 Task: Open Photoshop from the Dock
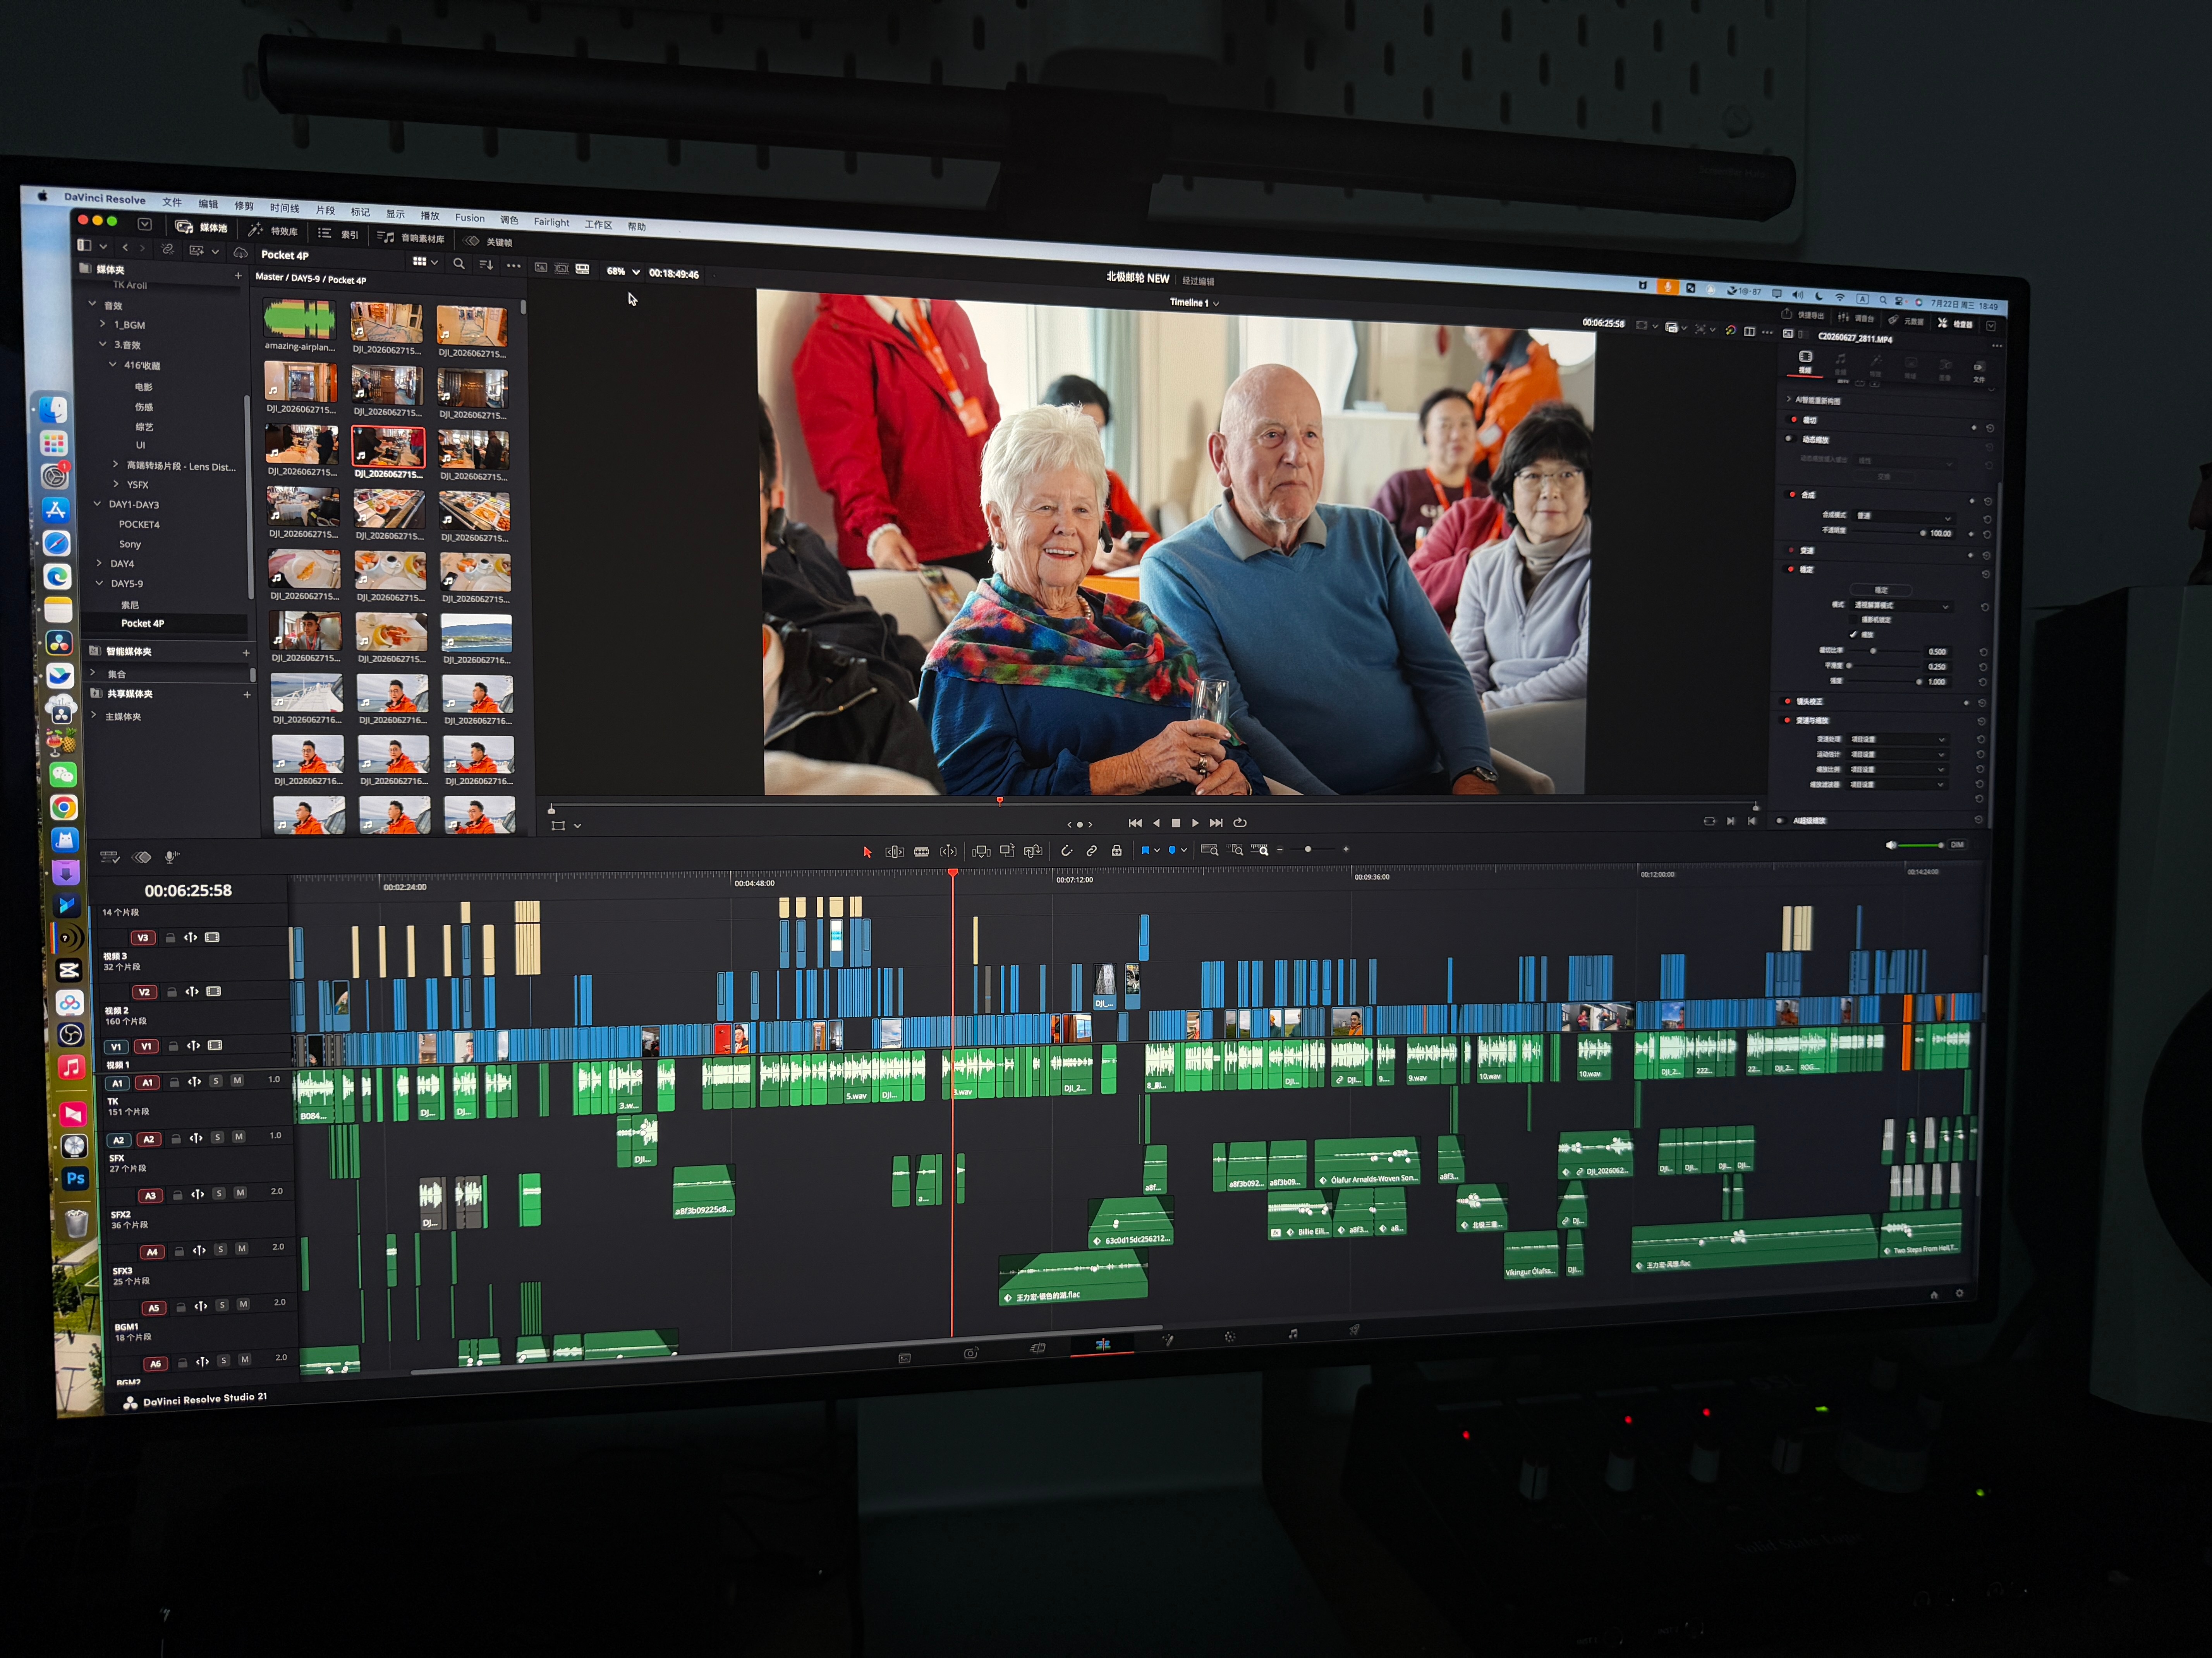coord(75,1178)
